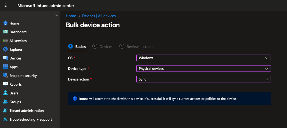Expand the OS dropdown showing Windows
Image resolution: width=287 pixels, height=128 pixels.
click(x=203, y=58)
